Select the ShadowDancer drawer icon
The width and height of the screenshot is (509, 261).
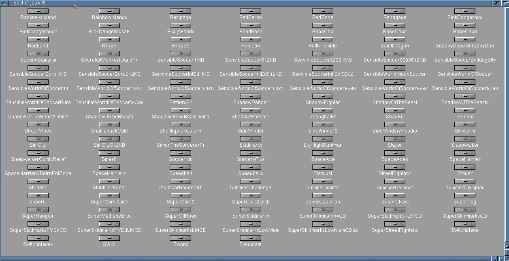point(250,96)
